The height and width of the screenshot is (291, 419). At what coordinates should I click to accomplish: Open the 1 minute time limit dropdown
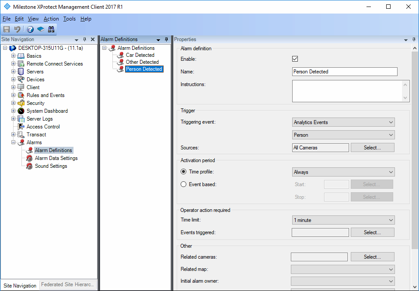343,220
